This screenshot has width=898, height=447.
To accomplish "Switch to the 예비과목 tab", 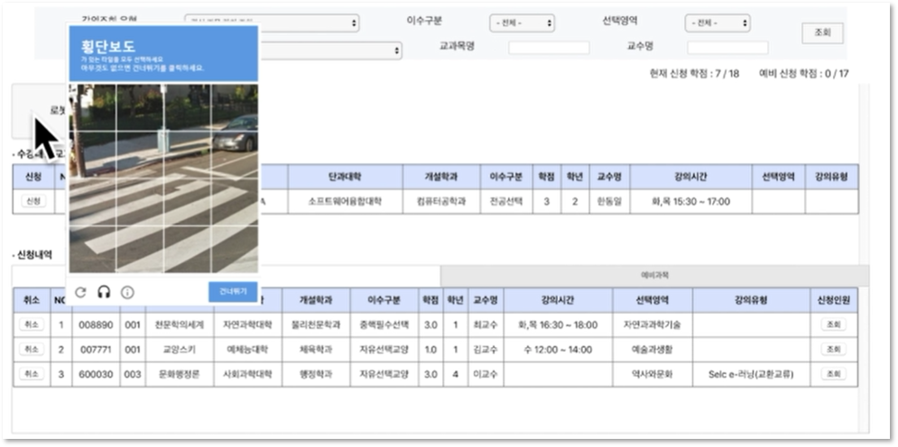I will point(654,275).
